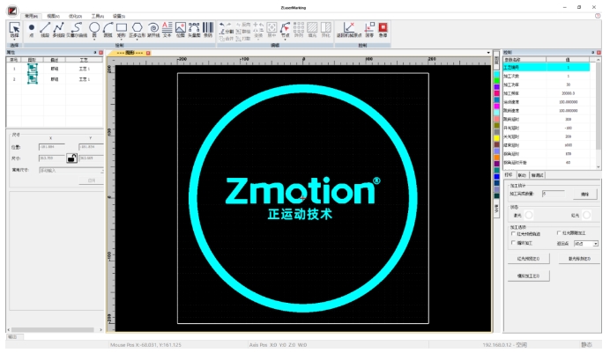Image resolution: width=610 pixels, height=353 pixels.
Task: Open the Settings (设置) ribbon tab
Action: tap(119, 17)
